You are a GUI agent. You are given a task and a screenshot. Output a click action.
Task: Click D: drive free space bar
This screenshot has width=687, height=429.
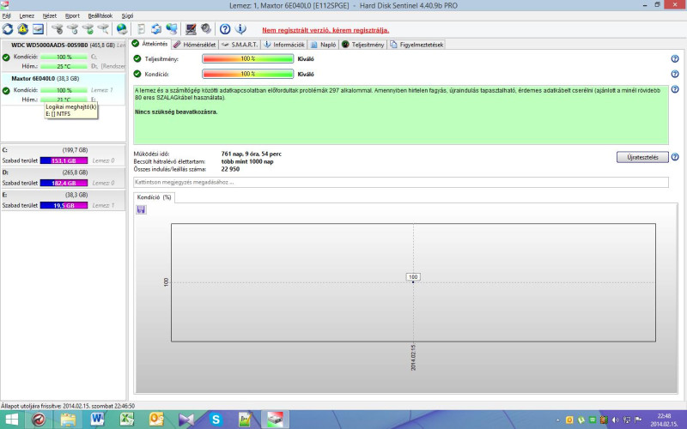pyautogui.click(x=64, y=183)
